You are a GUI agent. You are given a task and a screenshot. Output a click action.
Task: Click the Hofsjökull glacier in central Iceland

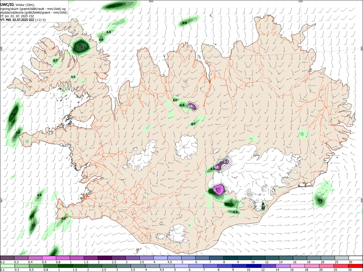[186, 147]
